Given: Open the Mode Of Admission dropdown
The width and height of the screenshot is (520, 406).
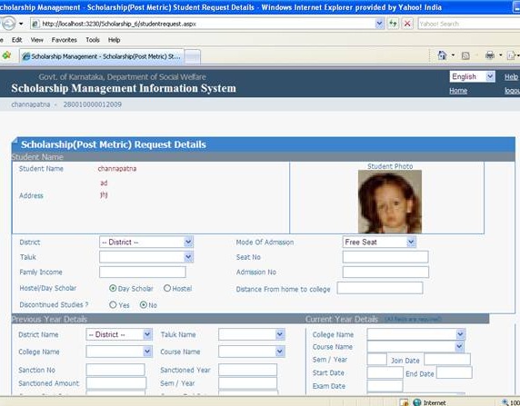Looking at the screenshot, I should pyautogui.click(x=379, y=242).
